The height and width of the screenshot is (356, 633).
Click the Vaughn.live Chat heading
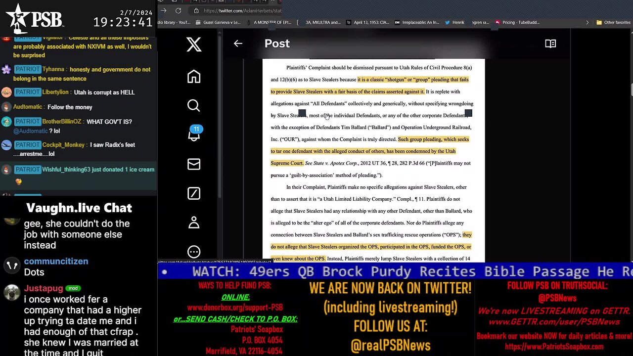coord(79,208)
